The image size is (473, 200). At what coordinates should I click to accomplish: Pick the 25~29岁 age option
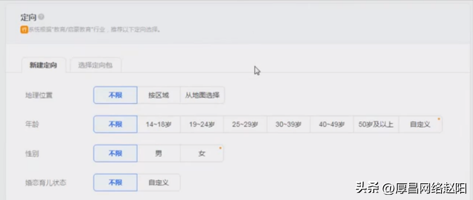tap(245, 124)
